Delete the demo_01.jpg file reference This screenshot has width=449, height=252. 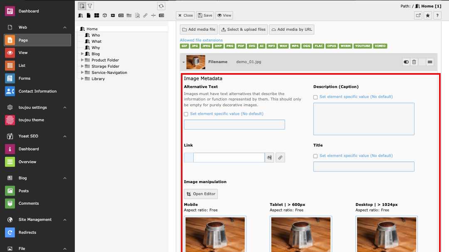click(414, 62)
